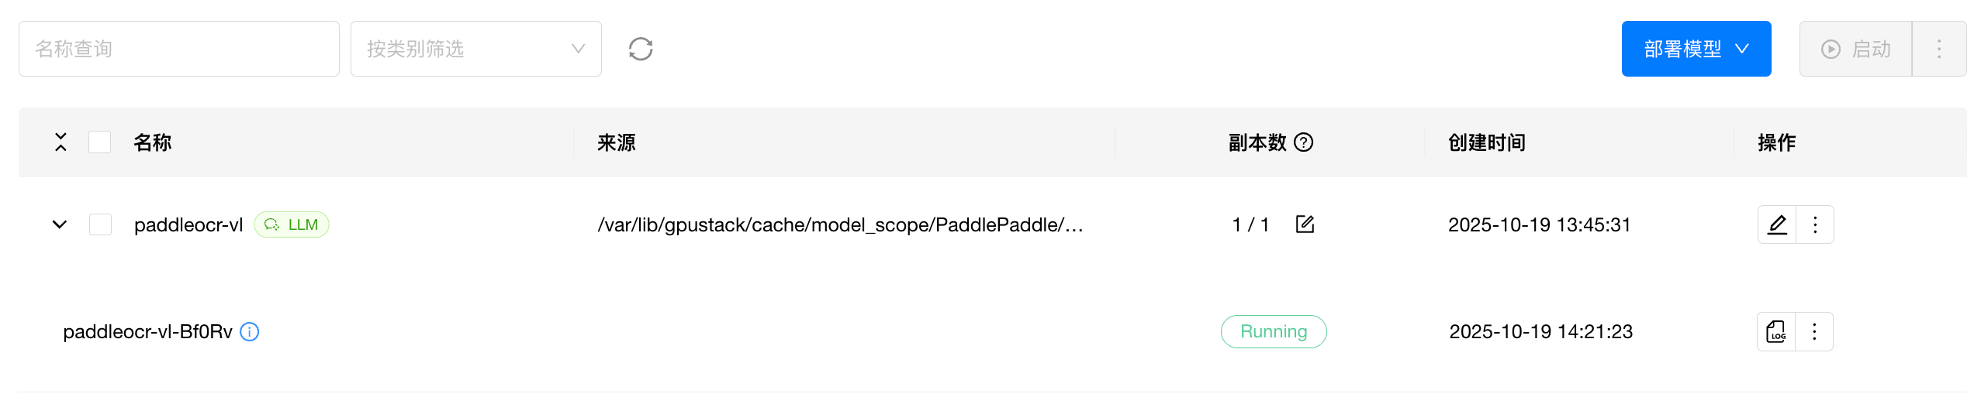
Task: Open more actions for paddleocr-vl model
Action: click(1815, 224)
